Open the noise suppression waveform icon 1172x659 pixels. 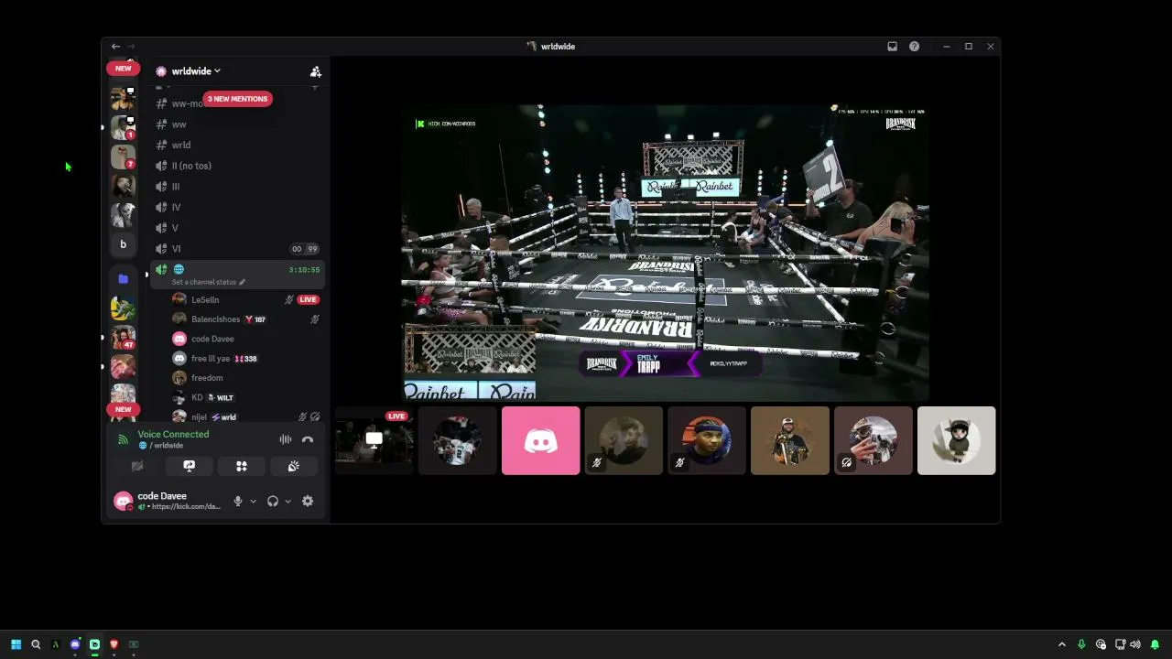(286, 440)
